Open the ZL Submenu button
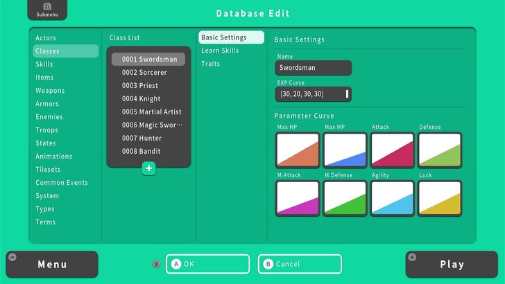Screen dimensions: 505x284 47,10
